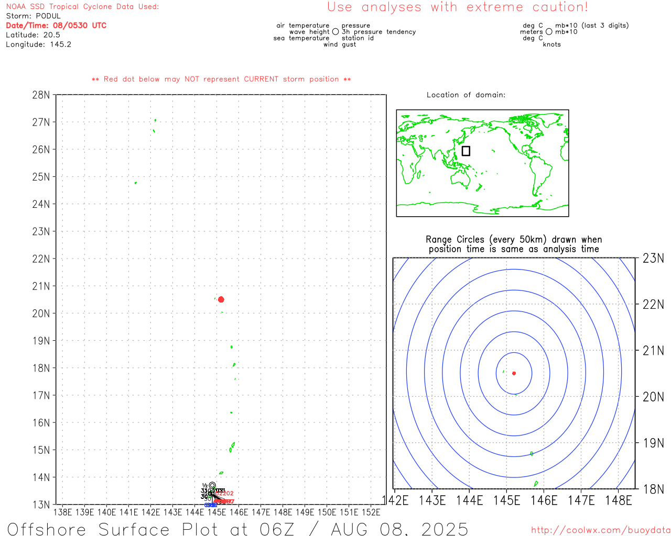The height and width of the screenshot is (536, 671).
Task: Click the 15N latitude axis label
Action: click(x=41, y=450)
